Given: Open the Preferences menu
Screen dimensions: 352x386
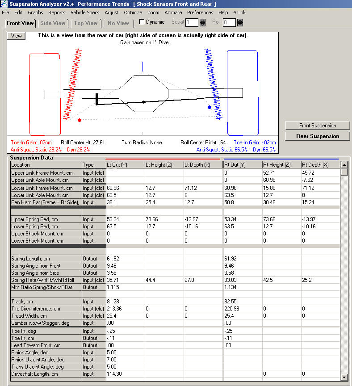Looking at the screenshot, I should point(200,13).
